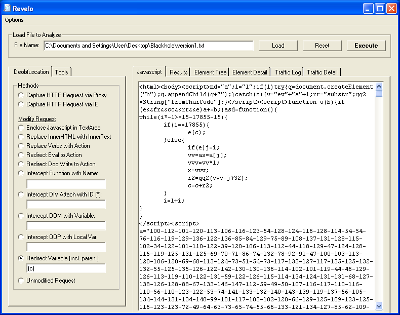Screen dimensions: 400x315
Task: Select Capture HTTP Request via Proxy
Action: click(21, 95)
